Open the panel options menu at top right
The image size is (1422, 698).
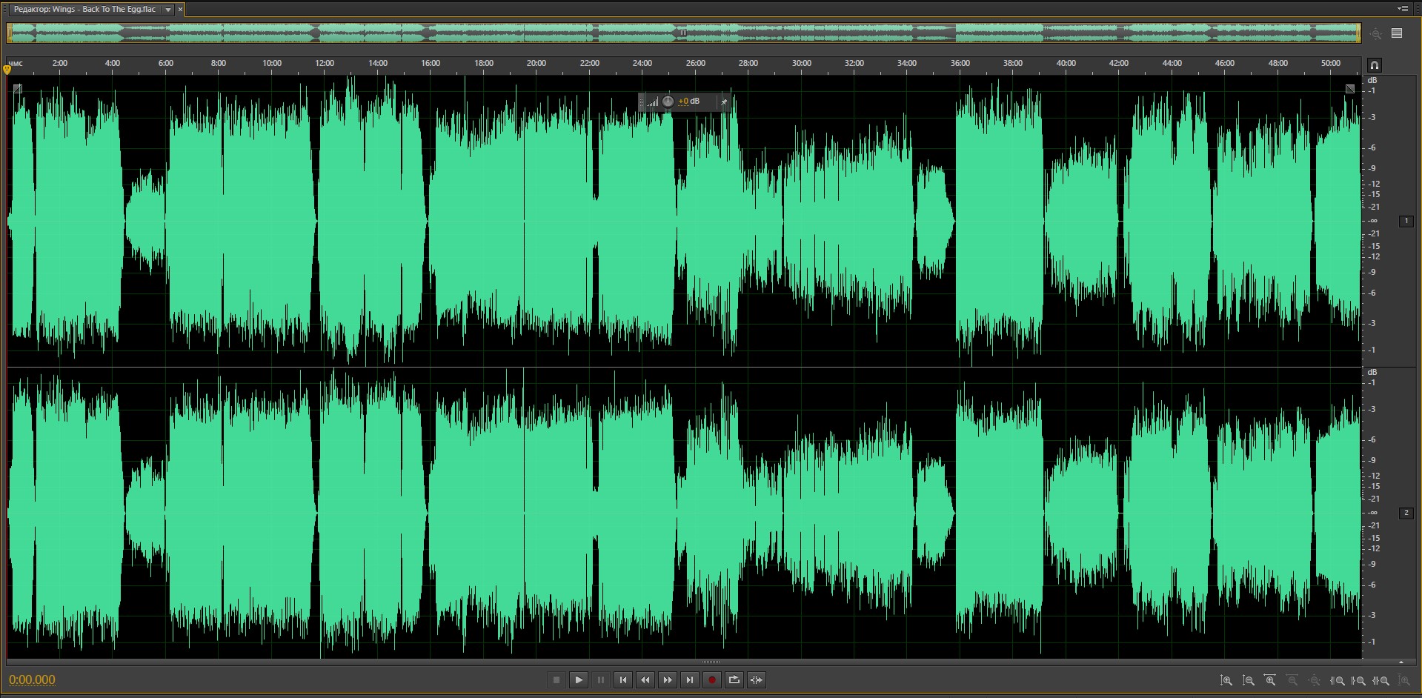point(1402,9)
